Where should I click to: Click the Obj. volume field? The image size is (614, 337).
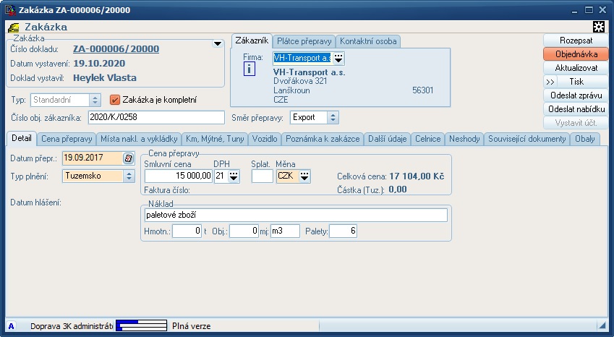pyautogui.click(x=244, y=231)
